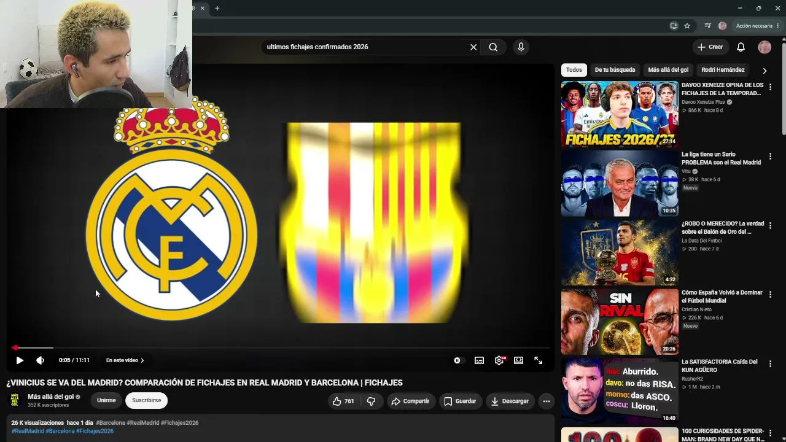Open the browser media controls icon
The height and width of the screenshot is (442, 786).
[708, 26]
